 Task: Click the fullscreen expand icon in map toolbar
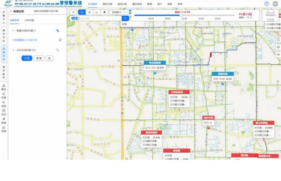coord(74,12)
